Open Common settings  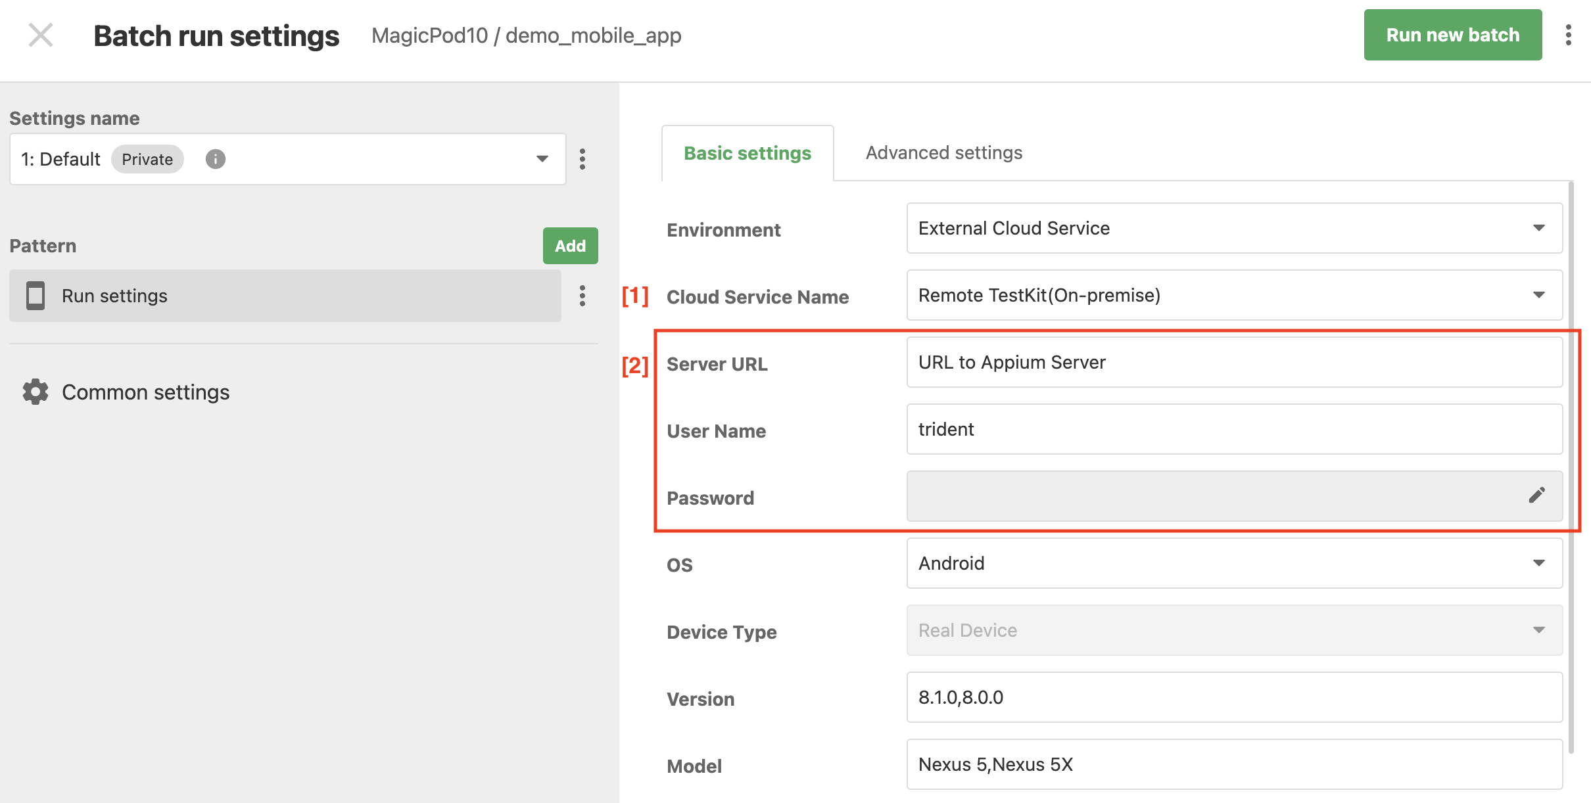pyautogui.click(x=146, y=392)
